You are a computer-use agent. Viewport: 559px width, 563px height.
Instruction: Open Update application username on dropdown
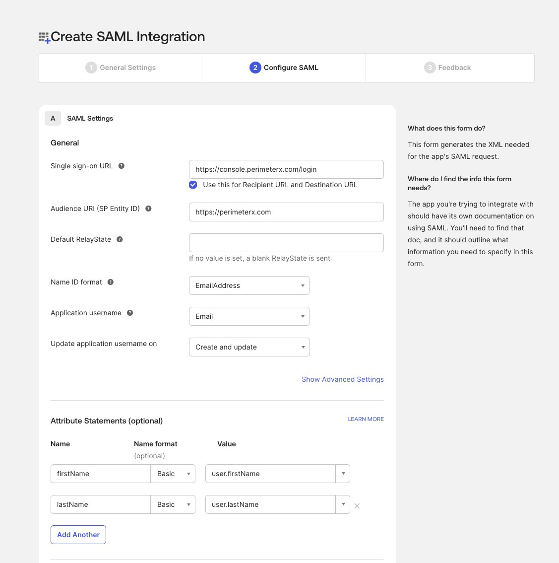pyautogui.click(x=249, y=347)
